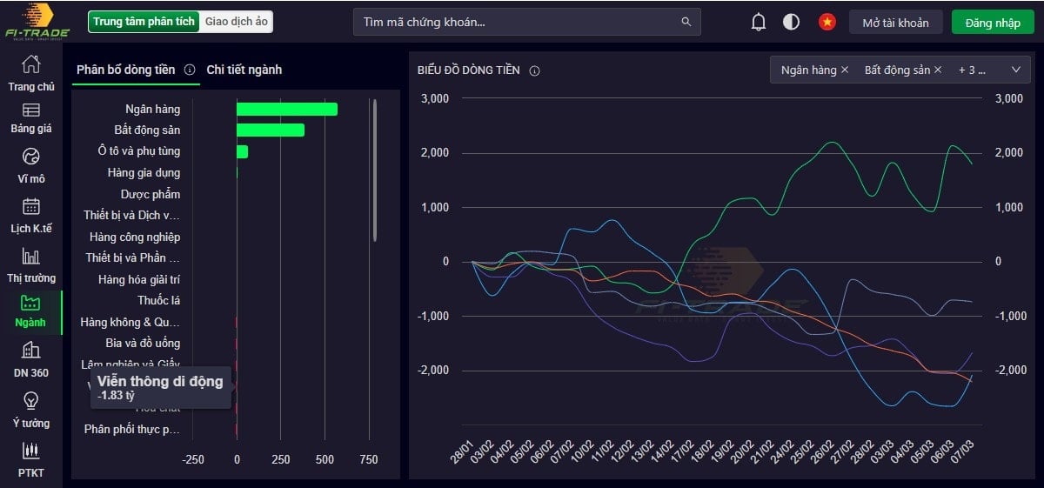Image resolution: width=1044 pixels, height=488 pixels.
Task: Switch to Chi tiết ngành tab
Action: point(244,70)
